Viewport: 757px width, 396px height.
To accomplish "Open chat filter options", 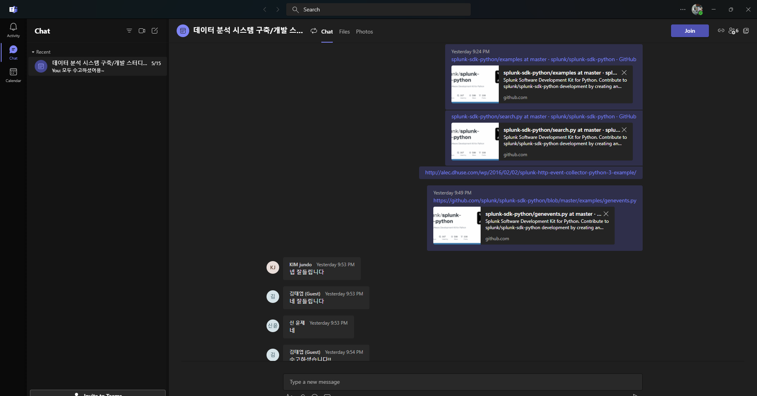I will (x=129, y=31).
